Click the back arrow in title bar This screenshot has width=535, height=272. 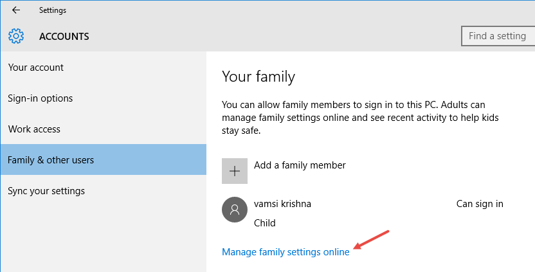16,10
